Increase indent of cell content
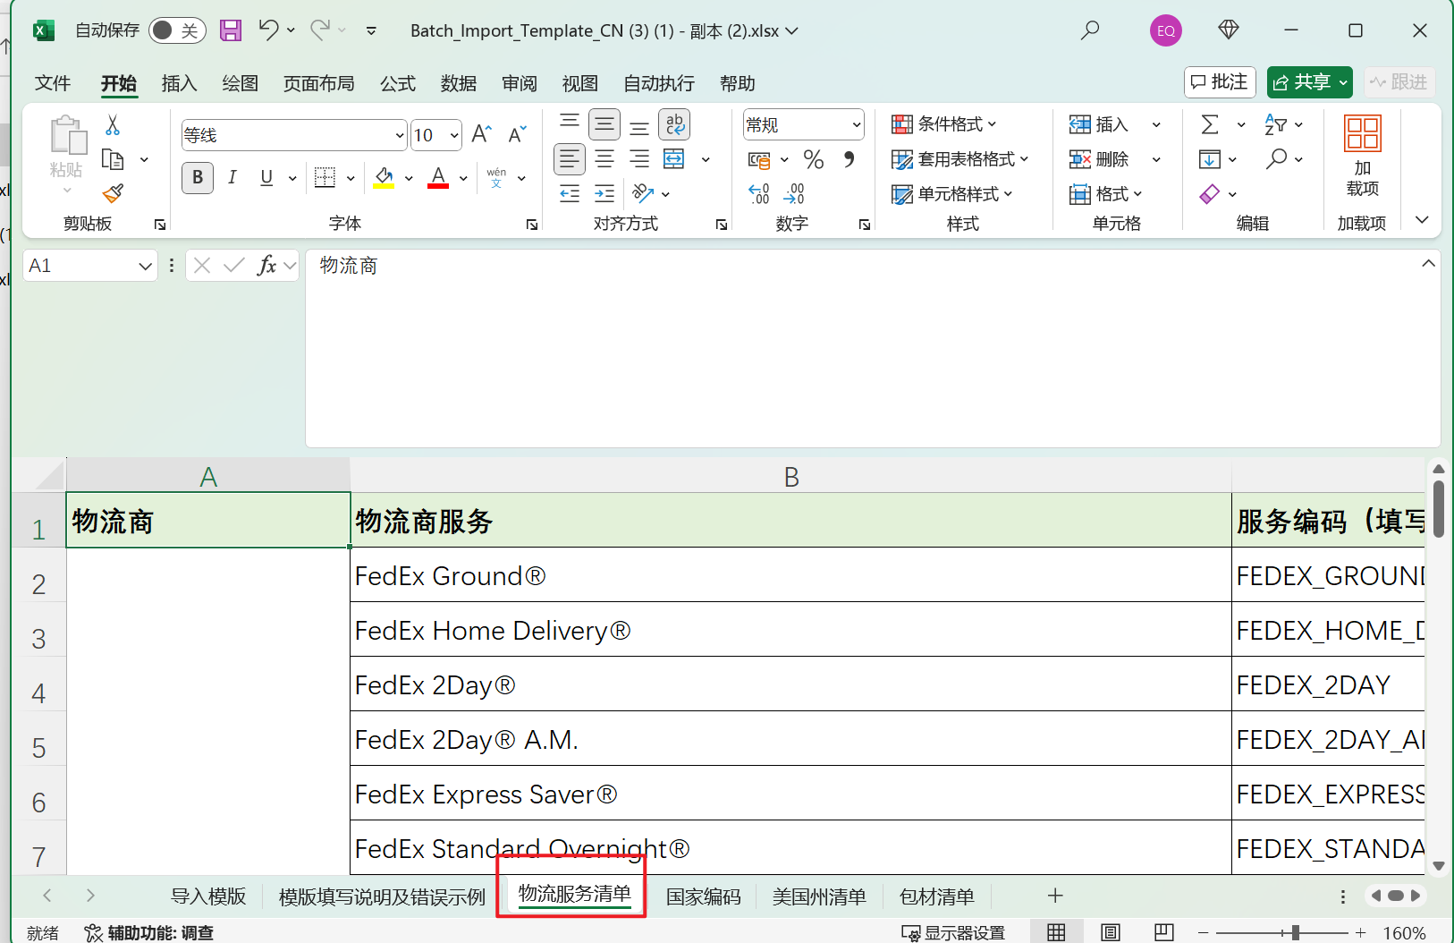 coord(604,193)
